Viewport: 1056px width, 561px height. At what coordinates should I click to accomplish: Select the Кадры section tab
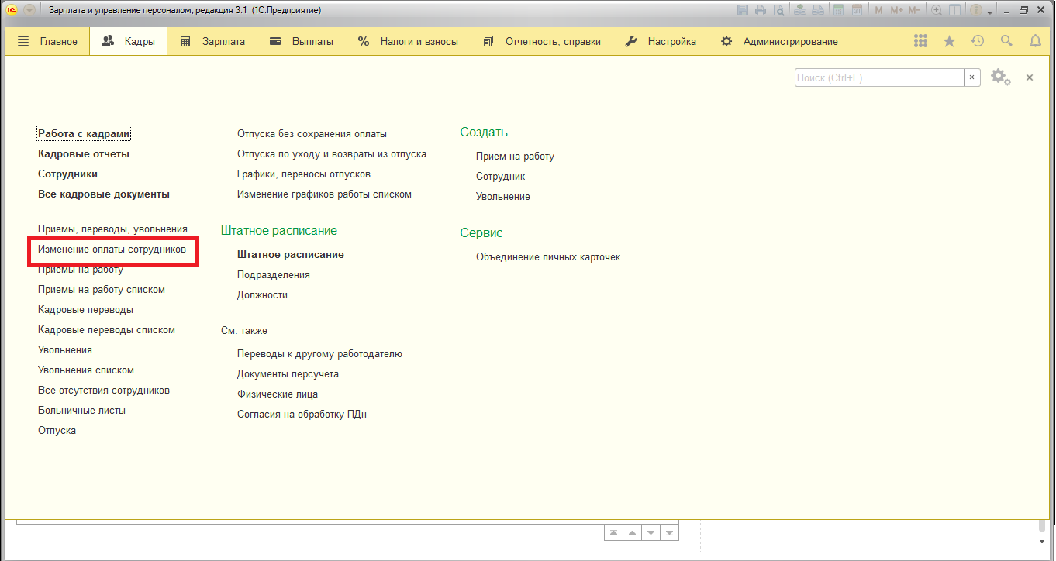pyautogui.click(x=128, y=41)
